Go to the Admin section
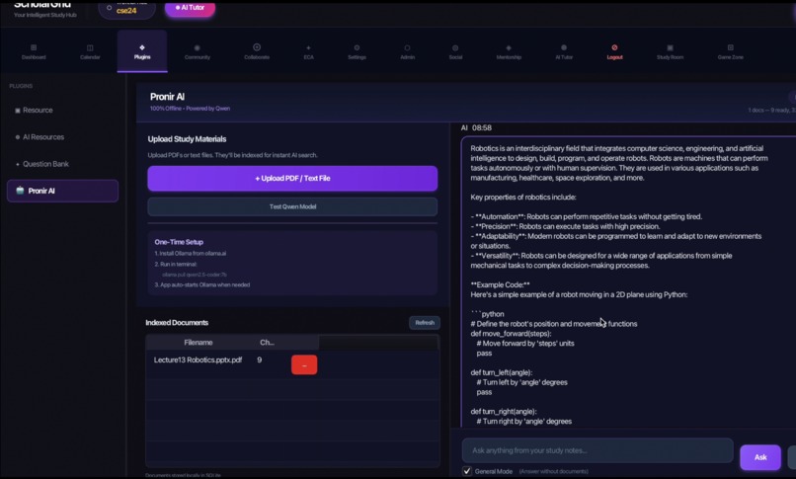796x479 pixels. [407, 51]
